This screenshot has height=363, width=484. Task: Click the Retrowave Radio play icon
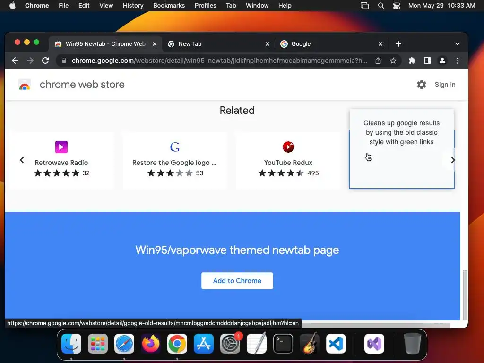point(61,147)
